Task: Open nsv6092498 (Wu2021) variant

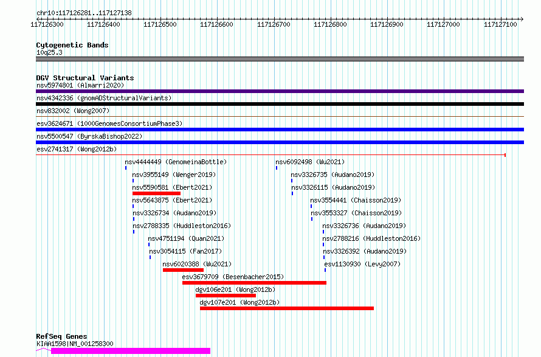Action: [x=310, y=162]
